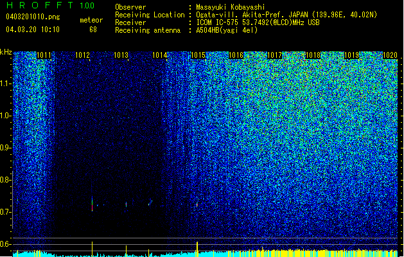404x257 pixels.
Task: Click the meteor echo near 1013
Action: click(126, 205)
